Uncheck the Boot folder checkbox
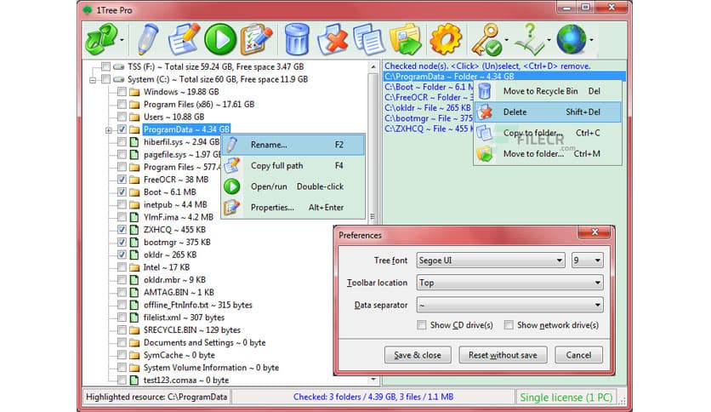The image size is (711, 412). pos(122,192)
